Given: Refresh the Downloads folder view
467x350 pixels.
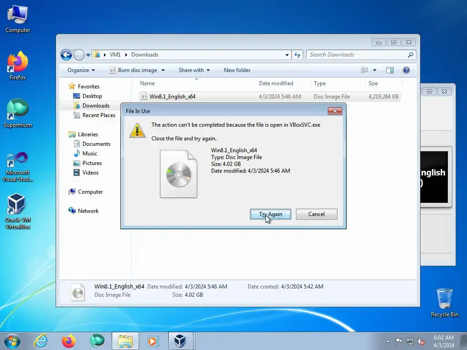Looking at the screenshot, I should pos(297,55).
